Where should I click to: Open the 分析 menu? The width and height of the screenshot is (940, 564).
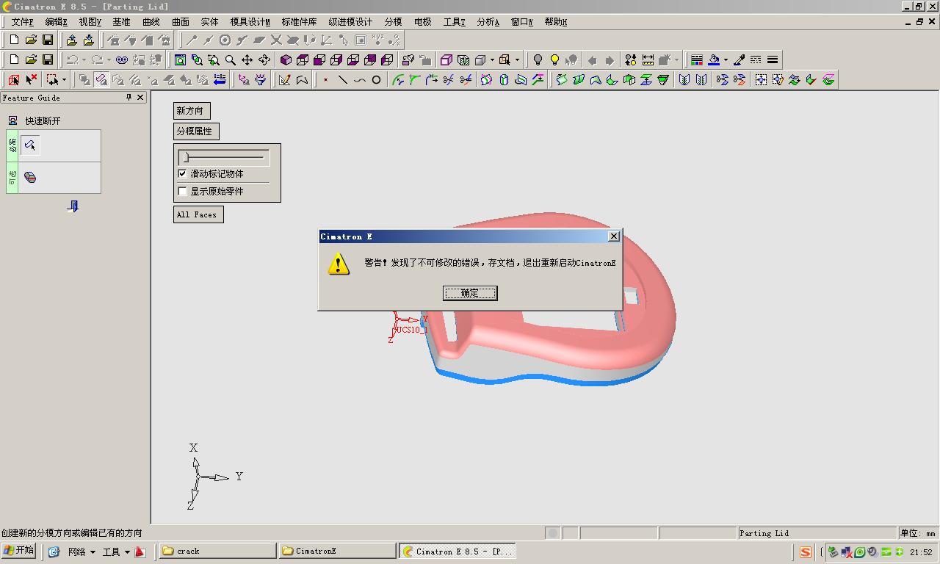pos(488,22)
